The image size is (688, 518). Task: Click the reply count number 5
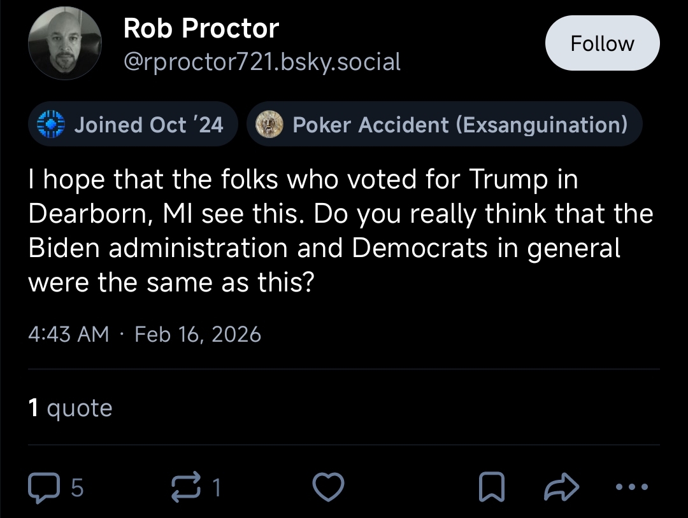click(77, 488)
